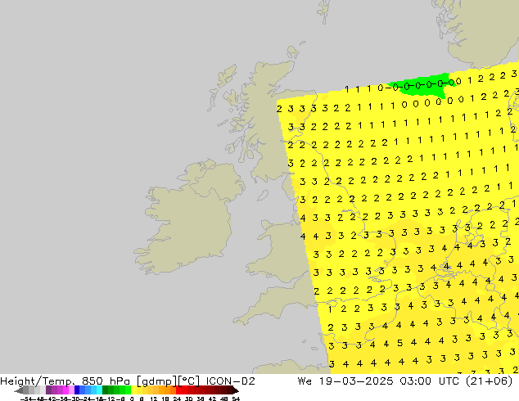The image size is (519, 401).
Task: Click the single '5' temperature value on map
Action: pyautogui.click(x=399, y=343)
